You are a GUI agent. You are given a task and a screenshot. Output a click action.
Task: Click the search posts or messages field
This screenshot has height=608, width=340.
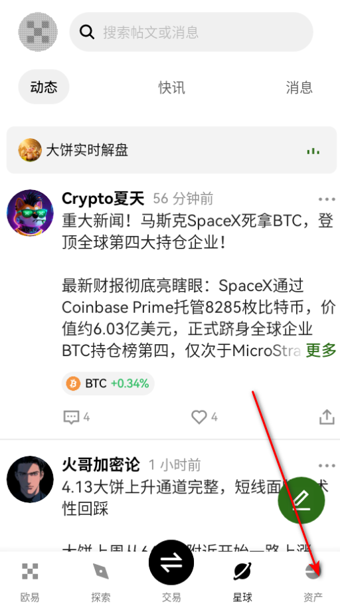[x=191, y=32]
